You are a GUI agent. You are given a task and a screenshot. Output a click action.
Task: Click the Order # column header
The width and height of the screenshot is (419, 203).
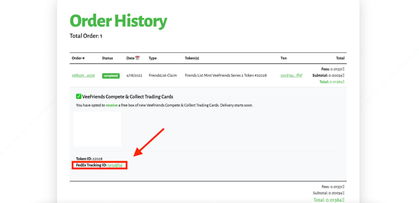[78, 58]
